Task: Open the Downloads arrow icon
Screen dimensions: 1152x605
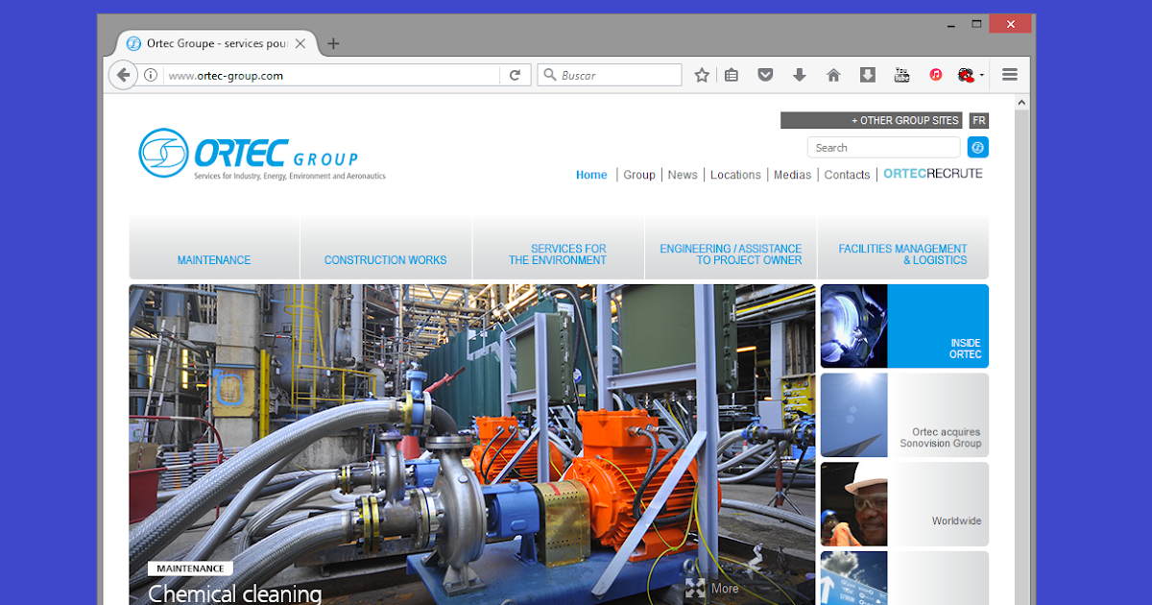Action: click(x=800, y=74)
